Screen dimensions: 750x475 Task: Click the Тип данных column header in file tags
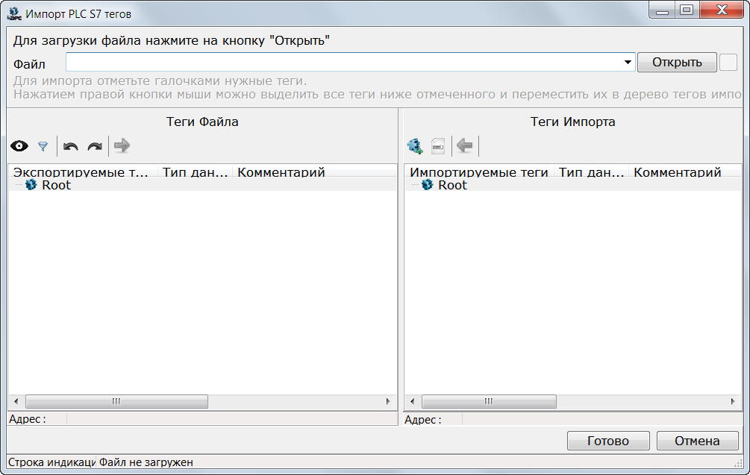coord(196,172)
